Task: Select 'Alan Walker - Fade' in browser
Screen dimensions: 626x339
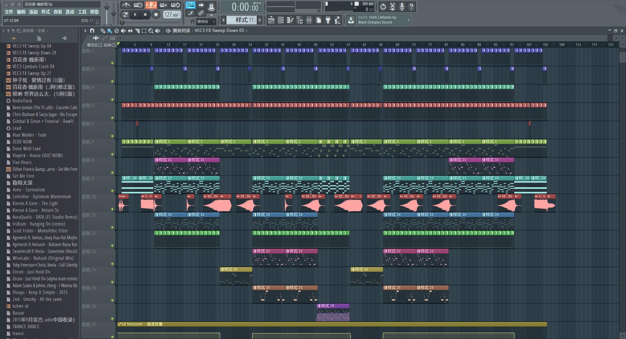Action: (x=29, y=135)
